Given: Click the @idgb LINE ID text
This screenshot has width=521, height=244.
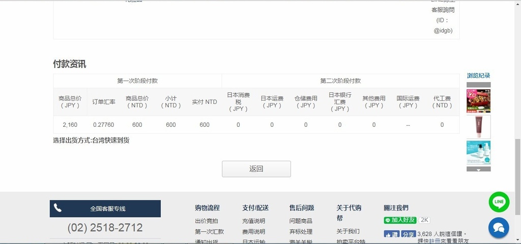Looking at the screenshot, I should (x=443, y=30).
